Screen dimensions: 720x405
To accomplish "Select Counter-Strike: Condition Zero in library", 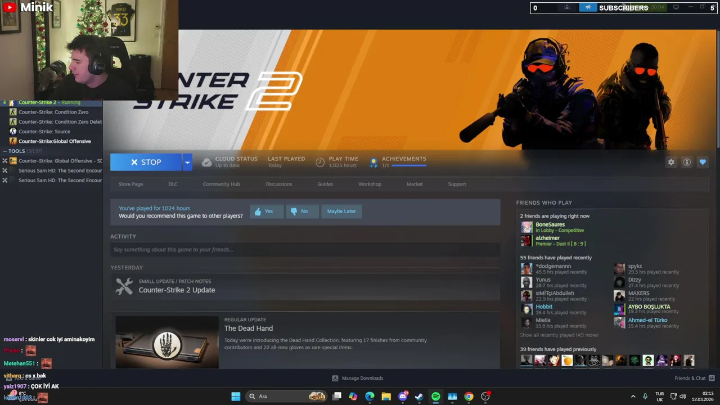I will (53, 112).
